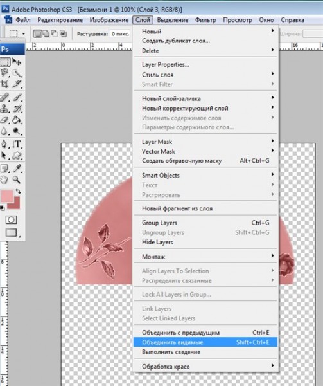Enable Intersect with selection mode
Viewport: 323px width, 386px height.
tap(63, 33)
